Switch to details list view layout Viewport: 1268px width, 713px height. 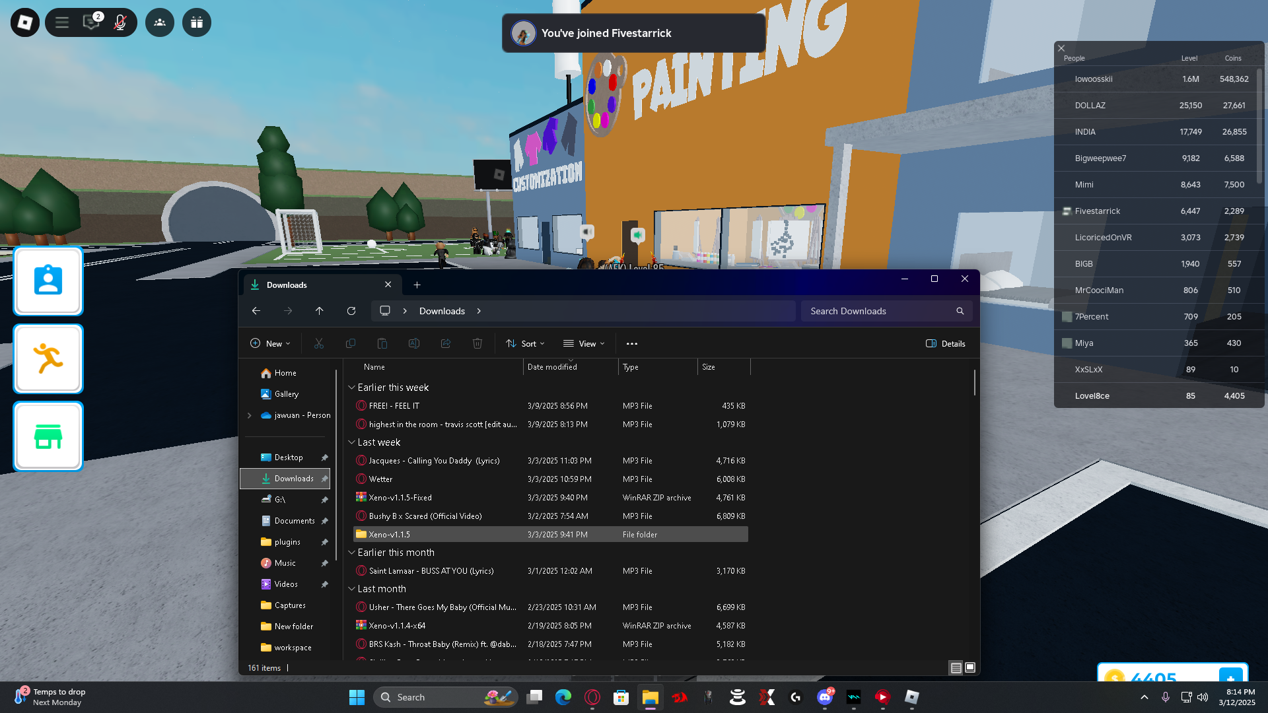point(956,668)
